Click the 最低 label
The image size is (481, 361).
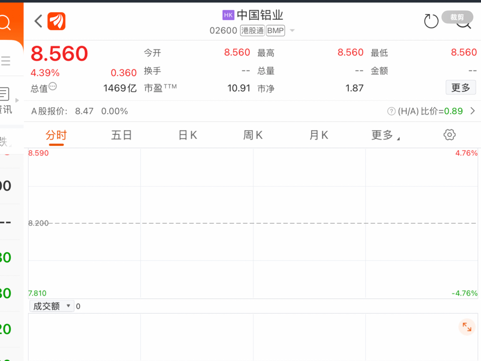point(380,53)
